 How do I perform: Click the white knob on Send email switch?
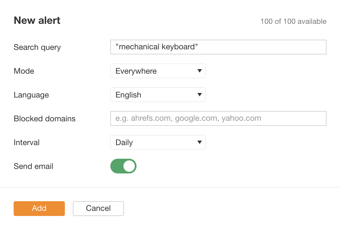(x=129, y=166)
